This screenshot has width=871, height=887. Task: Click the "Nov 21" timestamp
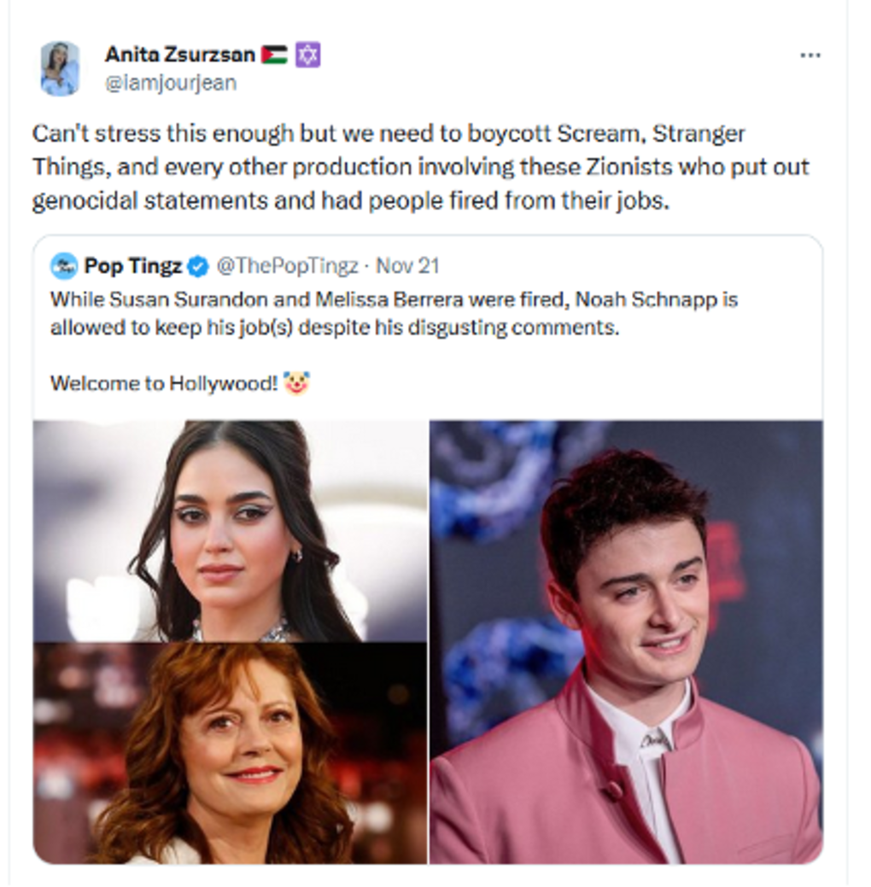(x=407, y=266)
